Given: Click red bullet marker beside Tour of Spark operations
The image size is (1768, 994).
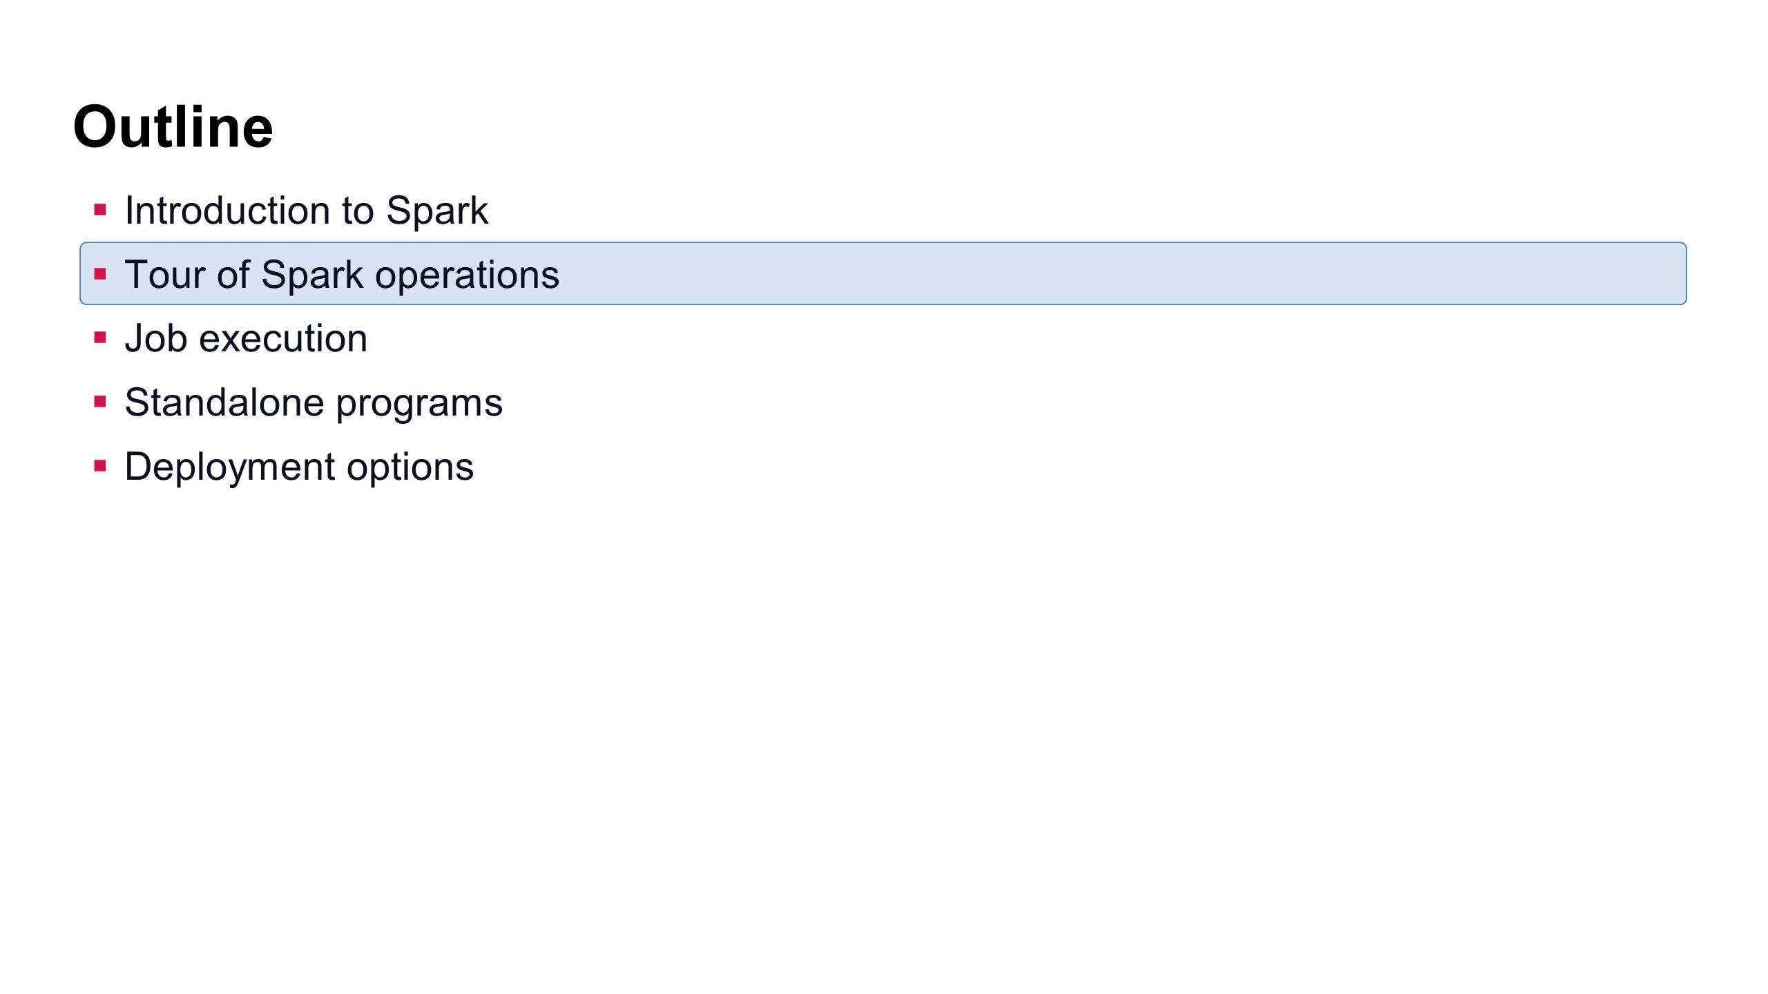Looking at the screenshot, I should (100, 274).
